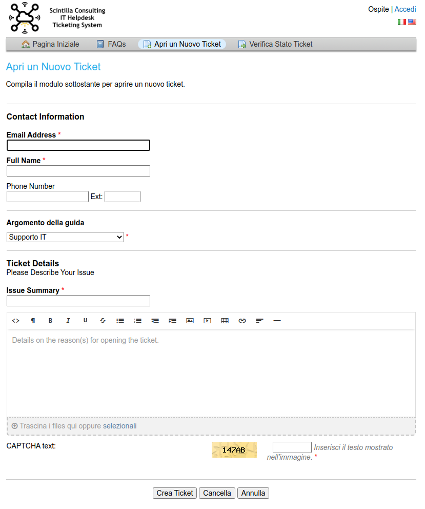Screen dimensions: 425x509
Task: Switch to HTML code view
Action: (15, 321)
